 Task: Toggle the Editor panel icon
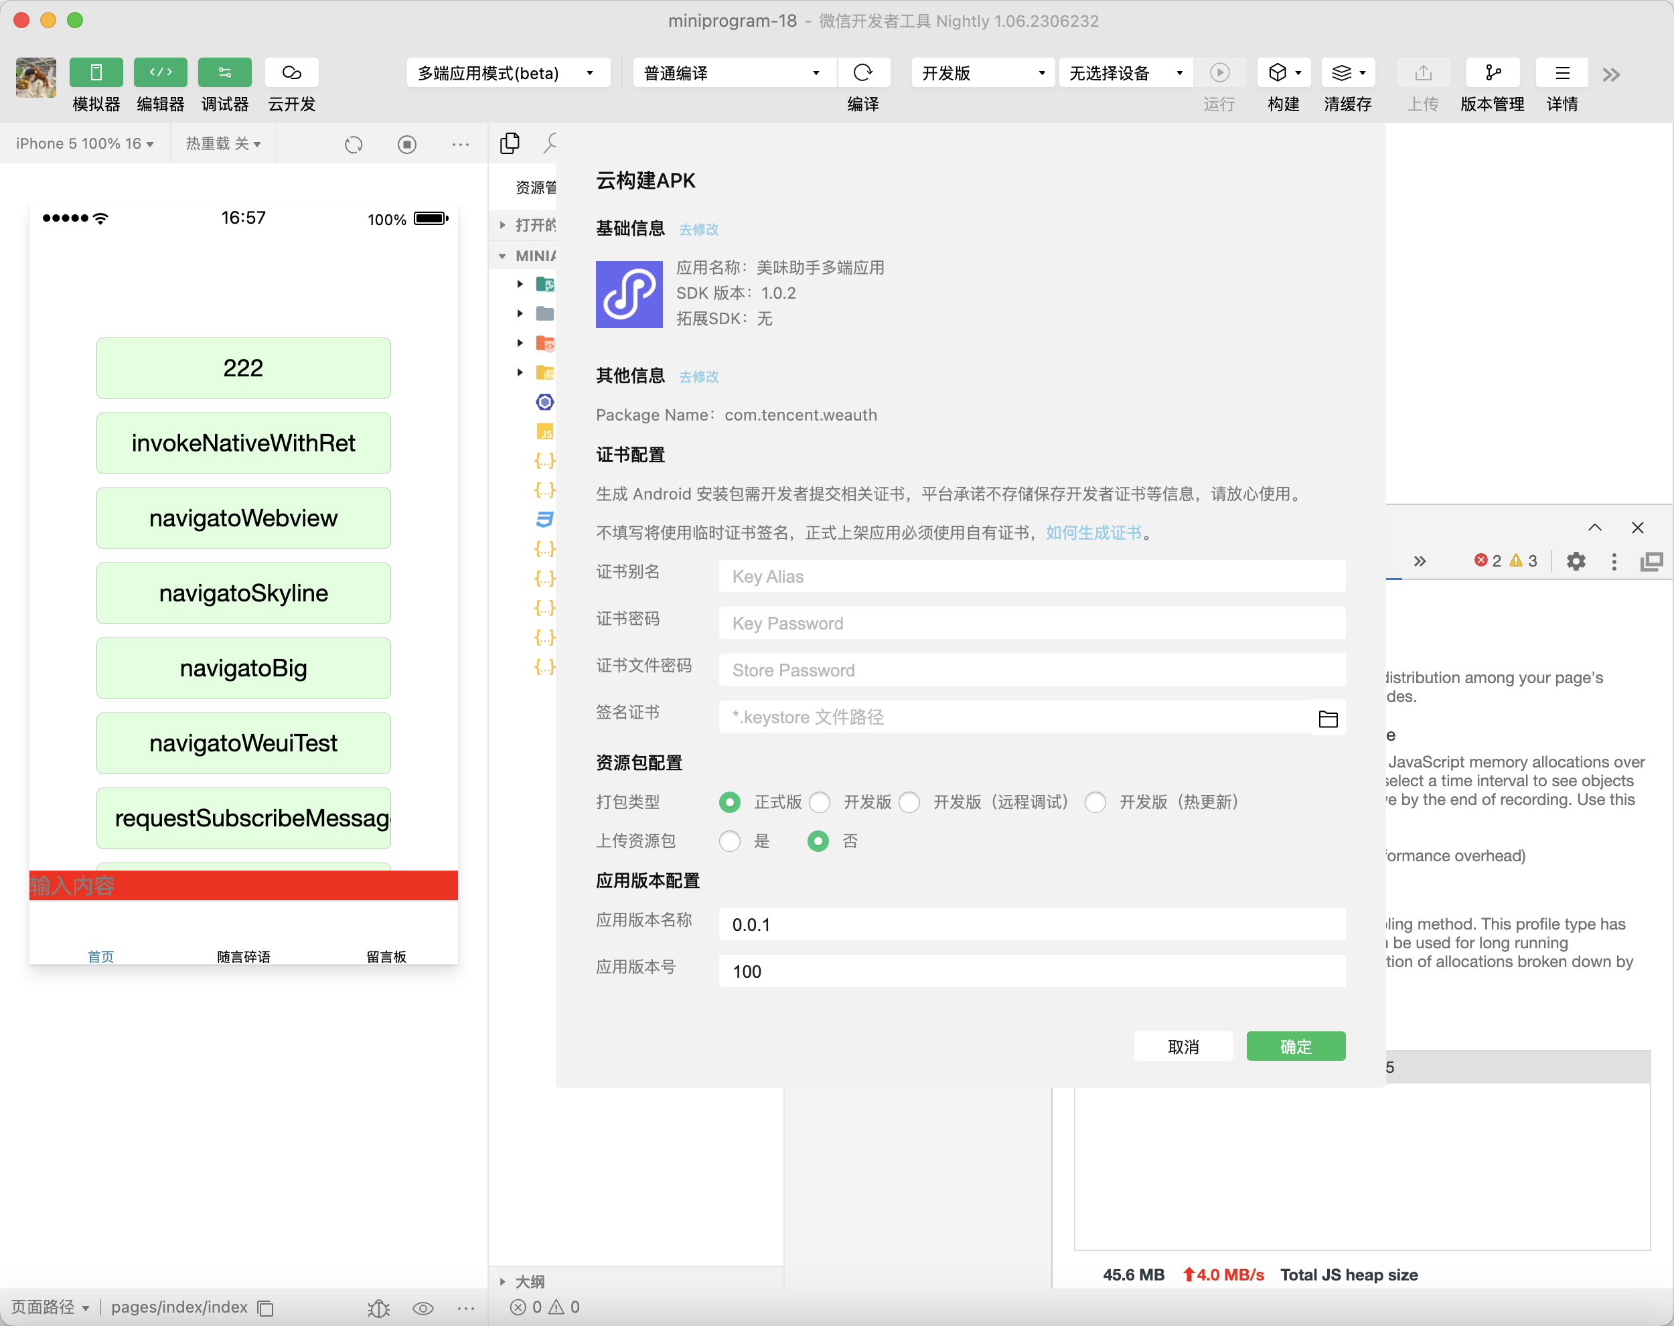pos(160,73)
